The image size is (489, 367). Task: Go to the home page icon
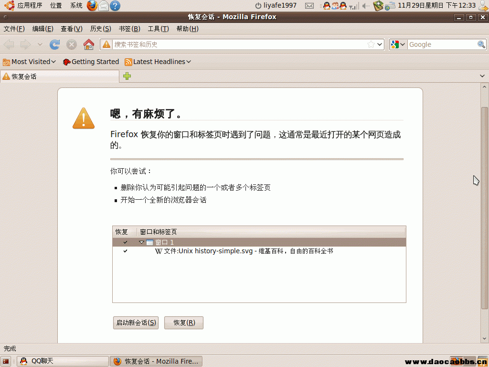(x=88, y=44)
